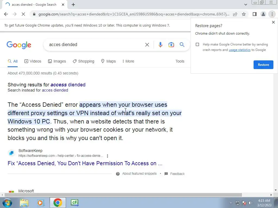Open the share this page icon
The height and width of the screenshot is (208, 278).
(235, 14)
